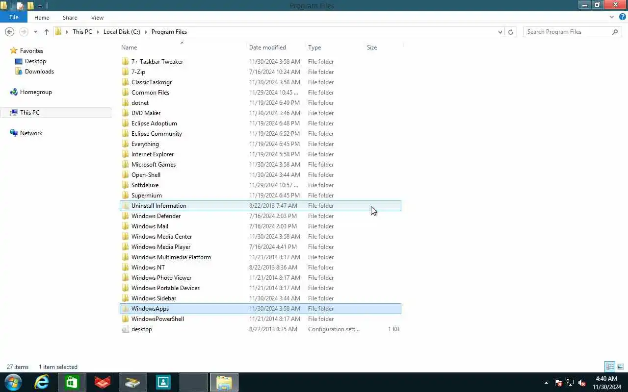Select the Microsoft Games folder row
The height and width of the screenshot is (392, 628).
[x=261, y=165]
